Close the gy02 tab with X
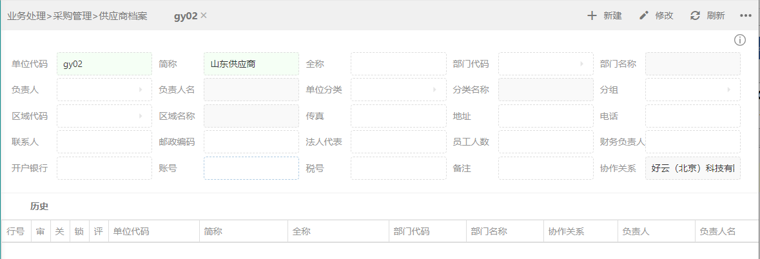This screenshot has height=259, width=760. [x=204, y=15]
